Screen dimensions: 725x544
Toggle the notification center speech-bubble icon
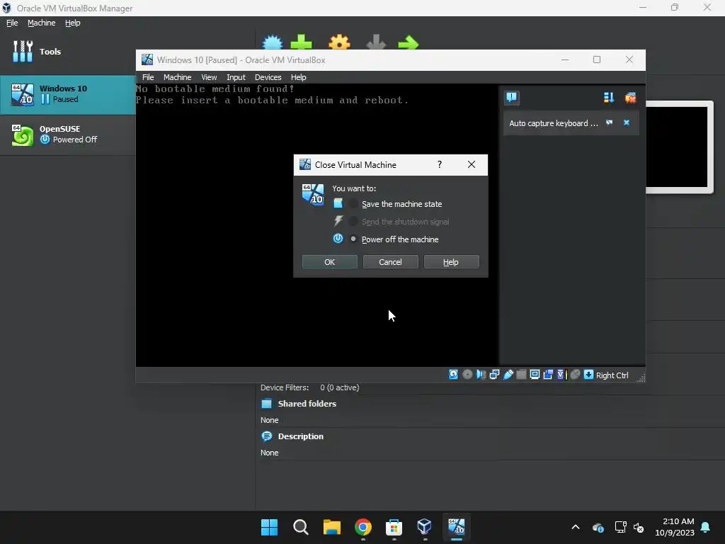pos(511,98)
